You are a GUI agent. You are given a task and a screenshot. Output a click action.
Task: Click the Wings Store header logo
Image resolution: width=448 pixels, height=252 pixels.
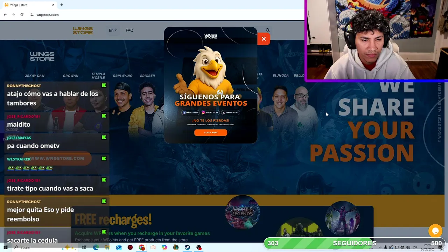(83, 30)
